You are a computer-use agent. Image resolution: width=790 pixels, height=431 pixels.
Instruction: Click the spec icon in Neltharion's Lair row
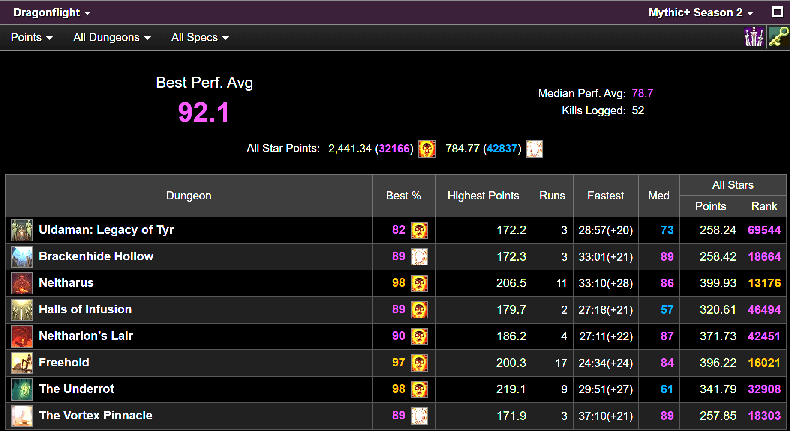click(419, 336)
